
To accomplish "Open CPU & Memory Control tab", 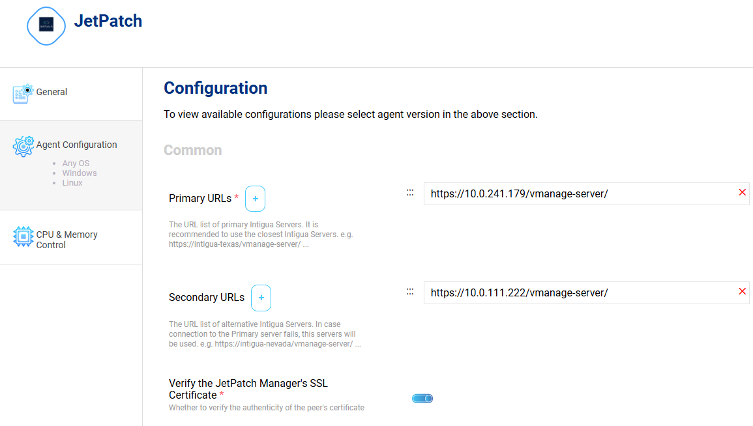I will [66, 240].
